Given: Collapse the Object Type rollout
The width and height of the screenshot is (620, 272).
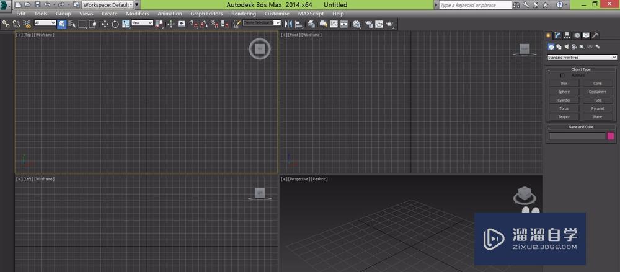Looking at the screenshot, I should coord(581,69).
